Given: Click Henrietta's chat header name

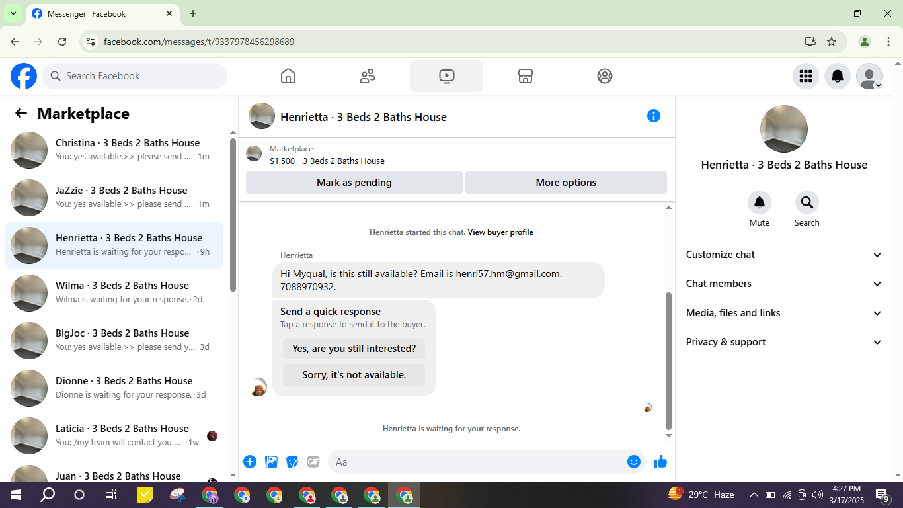Looking at the screenshot, I should (364, 117).
